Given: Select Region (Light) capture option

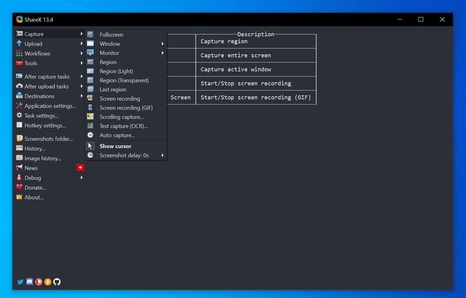Looking at the screenshot, I should coord(126,71).
